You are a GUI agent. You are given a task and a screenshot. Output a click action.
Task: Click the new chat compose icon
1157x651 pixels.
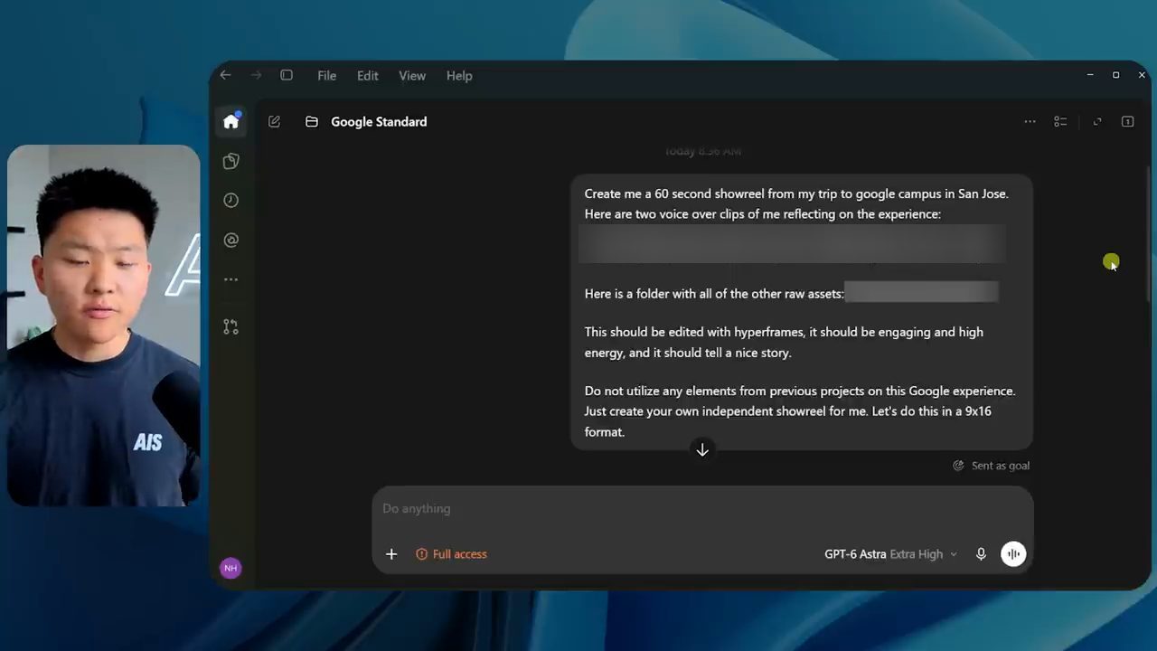click(275, 122)
